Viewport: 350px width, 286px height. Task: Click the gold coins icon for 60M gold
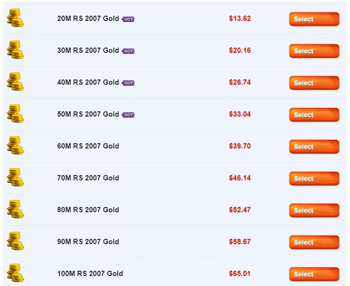tap(15, 146)
